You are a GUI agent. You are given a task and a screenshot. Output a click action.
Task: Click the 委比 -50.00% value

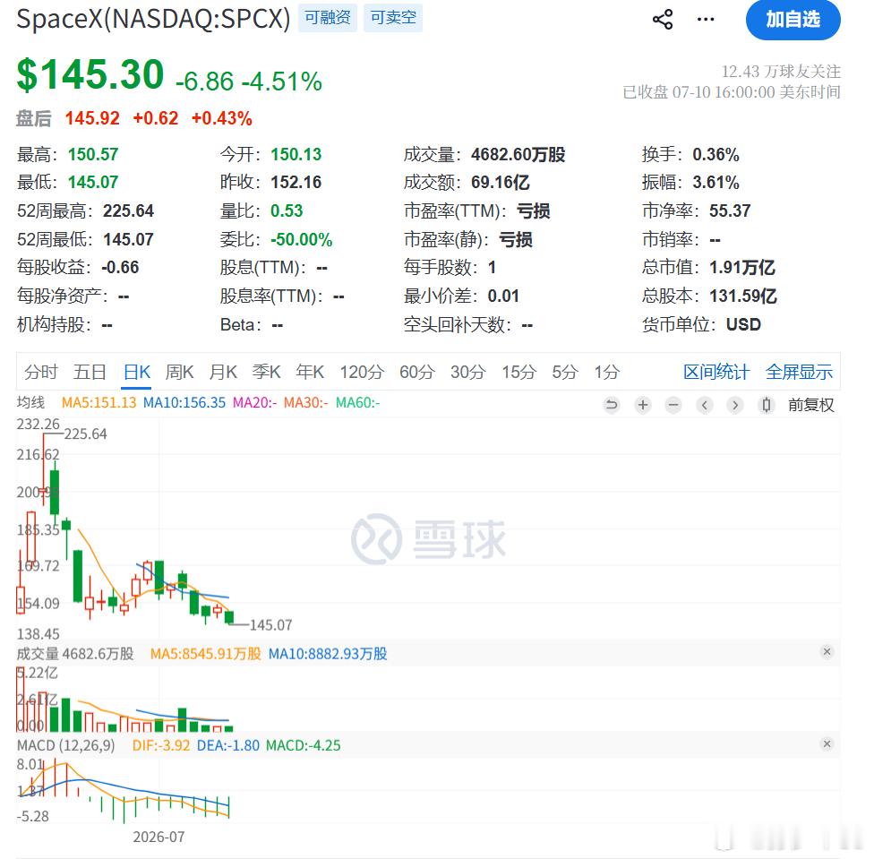coord(302,240)
